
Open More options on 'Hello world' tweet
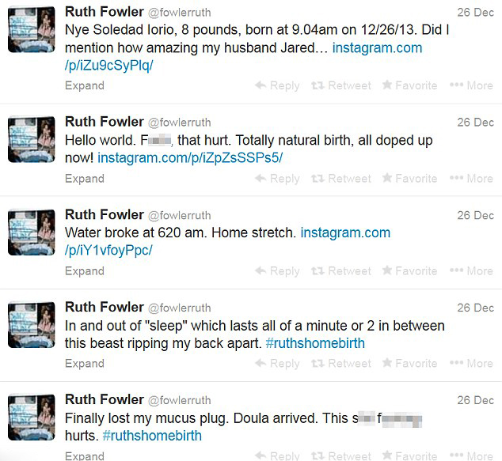471,178
